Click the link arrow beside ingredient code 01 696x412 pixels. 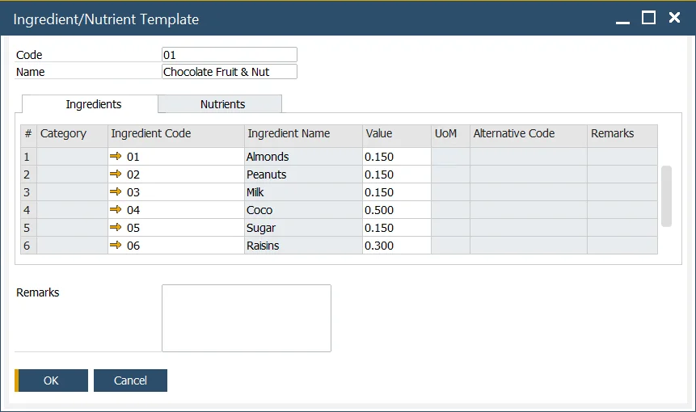tap(116, 157)
